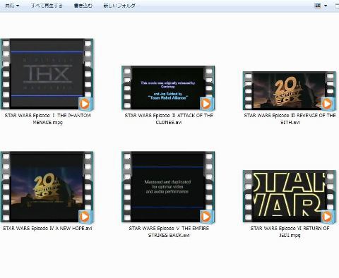Select THE PHANTOM MENACE.mpg video thumbnail
This screenshot has height=278, width=339.
[x=47, y=74]
